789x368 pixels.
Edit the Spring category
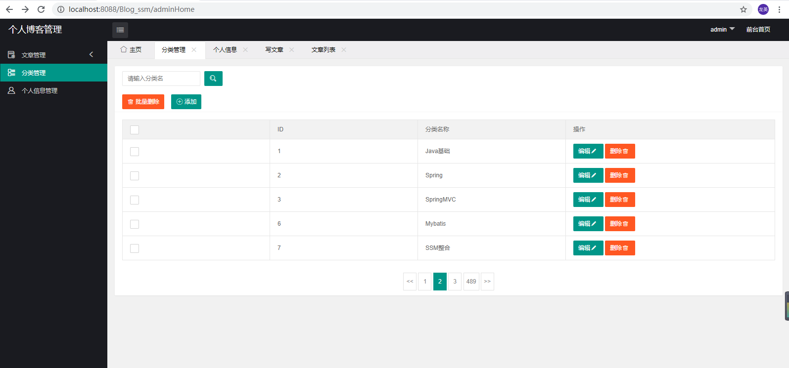(x=588, y=175)
